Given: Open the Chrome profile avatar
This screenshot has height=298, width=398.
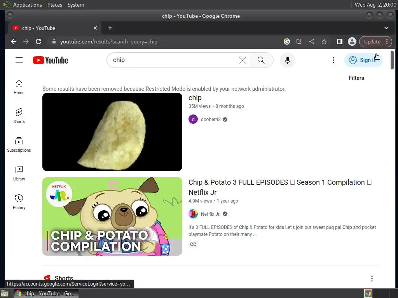Looking at the screenshot, I should (352, 42).
